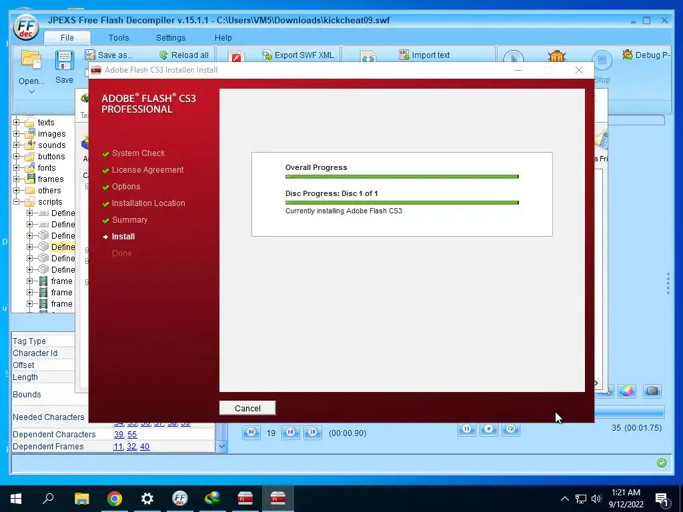This screenshot has width=683, height=512.
Task: Click the volume speaker tray icon
Action: click(x=596, y=499)
